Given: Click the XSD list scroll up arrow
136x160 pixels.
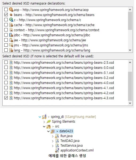Looking at the screenshot, I should click(x=130, y=62).
